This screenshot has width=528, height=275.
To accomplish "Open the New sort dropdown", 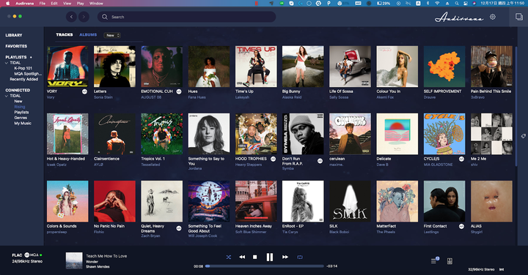I will click(x=112, y=35).
